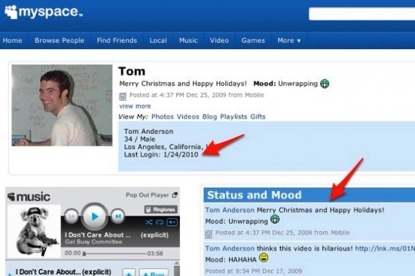Screen dimensions: 415x276
Task: Click the mobile icon on the Dec 25 feed post
Action: point(209,234)
